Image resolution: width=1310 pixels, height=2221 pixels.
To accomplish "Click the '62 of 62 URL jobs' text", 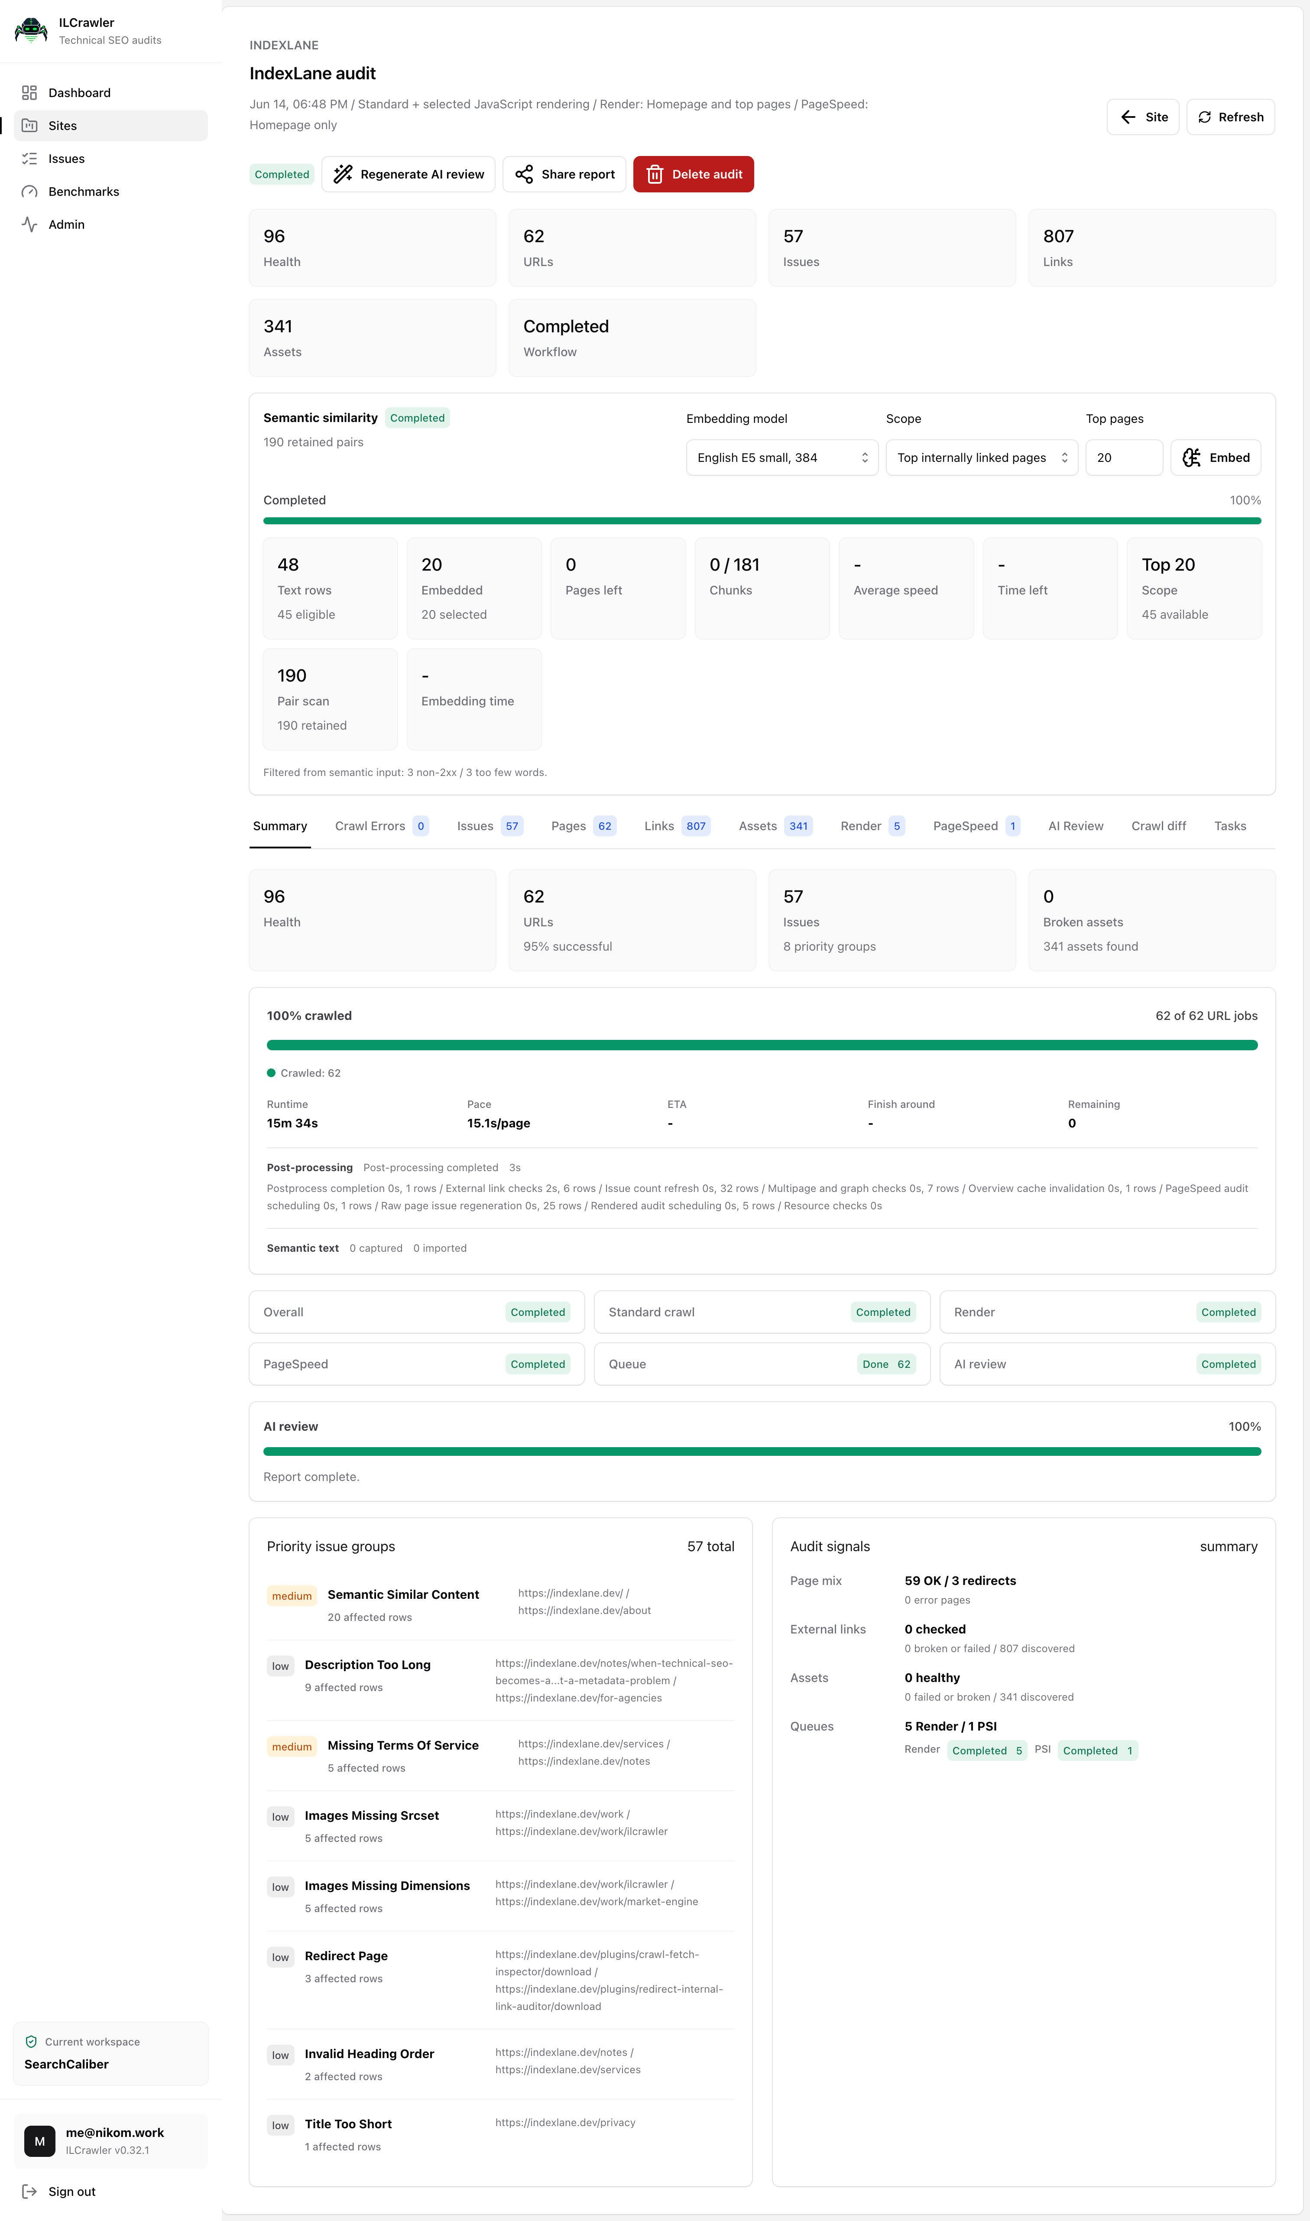I will click(x=1206, y=1016).
